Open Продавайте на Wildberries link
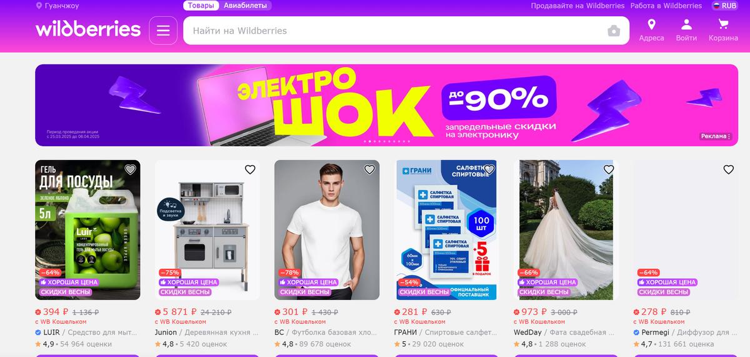This screenshot has width=750, height=357. (577, 6)
